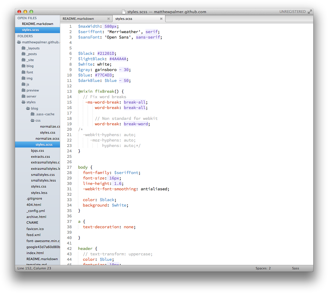Close the styles.scss tab
The height and width of the screenshot is (293, 328).
[x=161, y=18]
